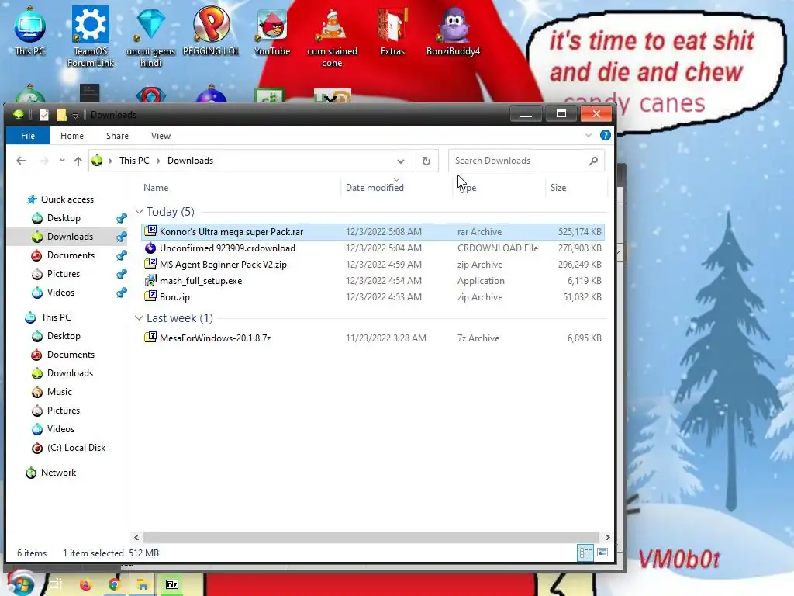Go up one folder level
This screenshot has height=596, width=794.
coord(78,161)
